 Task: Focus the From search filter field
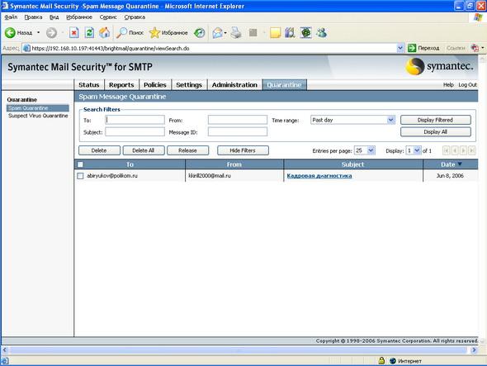[x=238, y=120]
